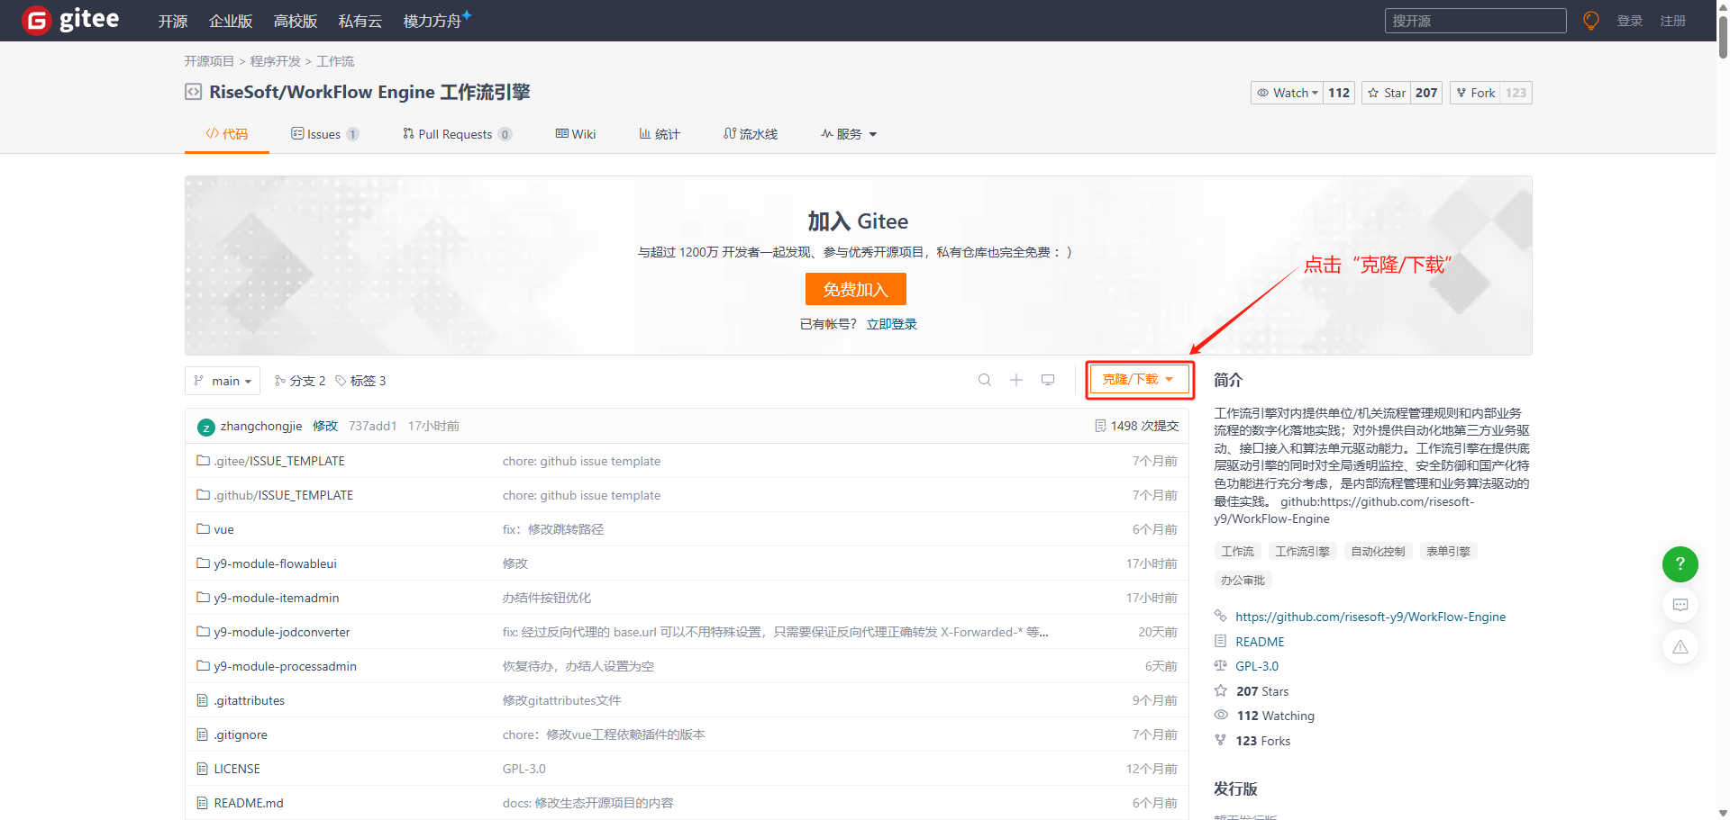Open the Pull Requests tab

457,134
